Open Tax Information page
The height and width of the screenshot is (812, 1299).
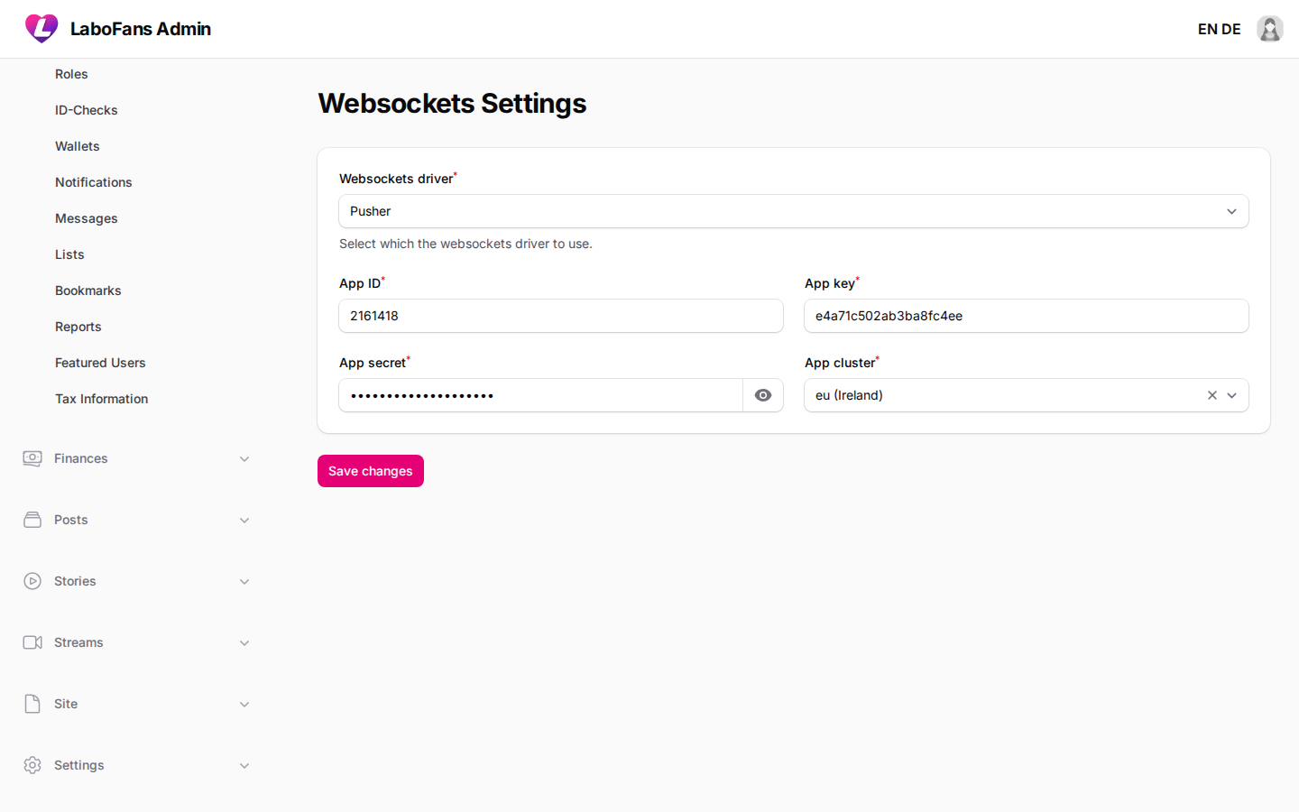pyautogui.click(x=102, y=399)
